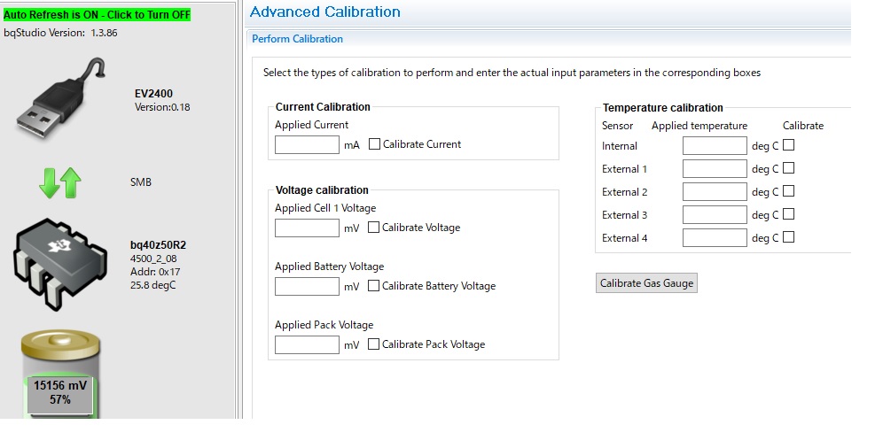883x448 pixels.
Task: Tick the External 4 sensor calibrate box
Action: tap(788, 237)
